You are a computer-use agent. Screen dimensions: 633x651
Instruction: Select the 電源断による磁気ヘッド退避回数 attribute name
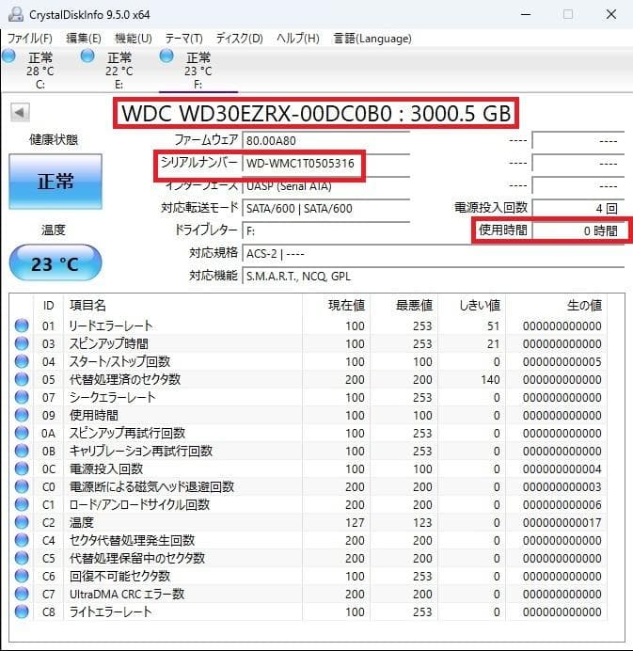(x=152, y=486)
